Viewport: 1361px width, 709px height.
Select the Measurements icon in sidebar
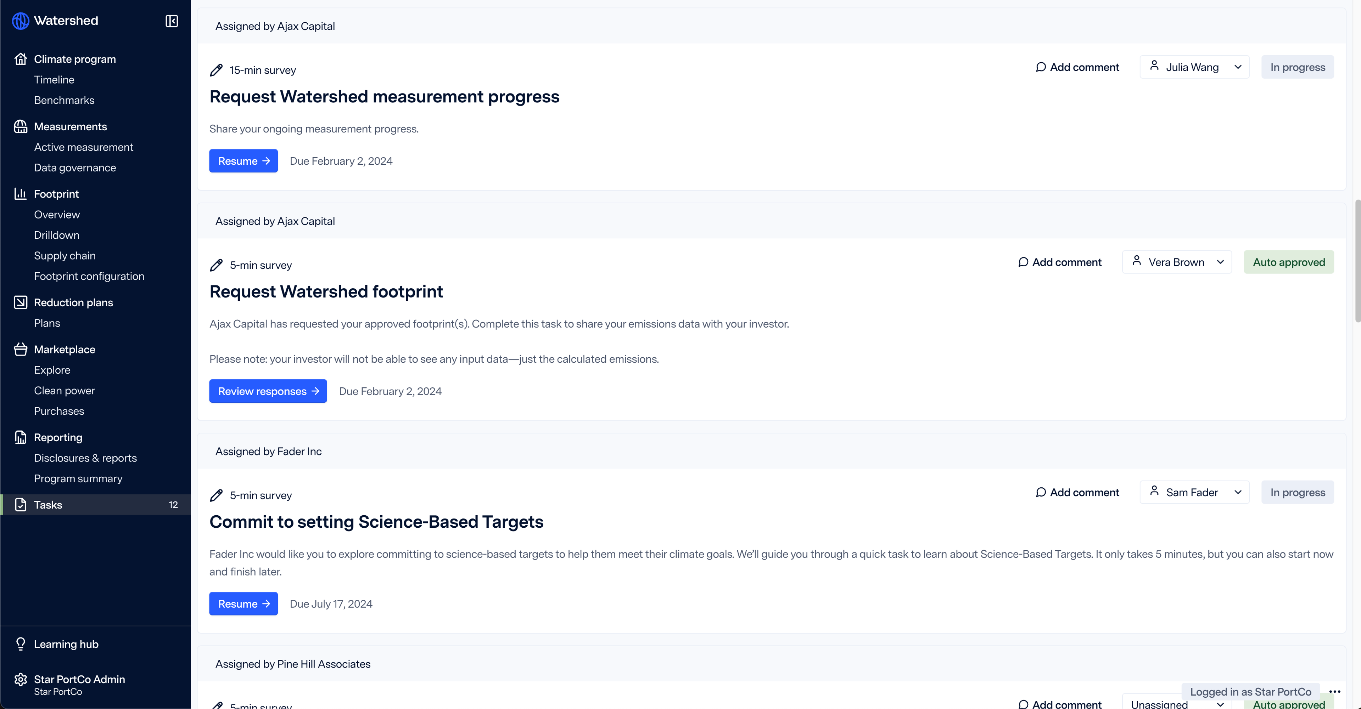click(20, 126)
